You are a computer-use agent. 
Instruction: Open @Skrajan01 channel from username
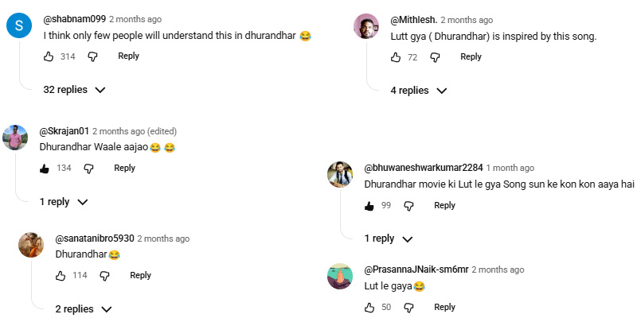[64, 131]
